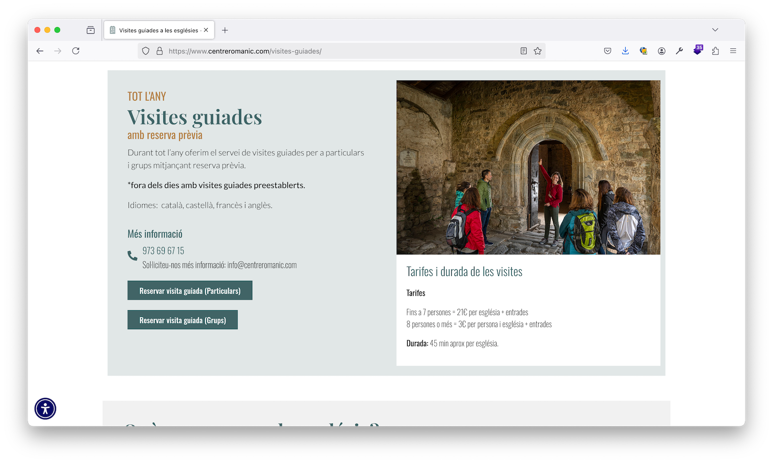
Task: Click the guided tour church photo
Action: tap(528, 167)
